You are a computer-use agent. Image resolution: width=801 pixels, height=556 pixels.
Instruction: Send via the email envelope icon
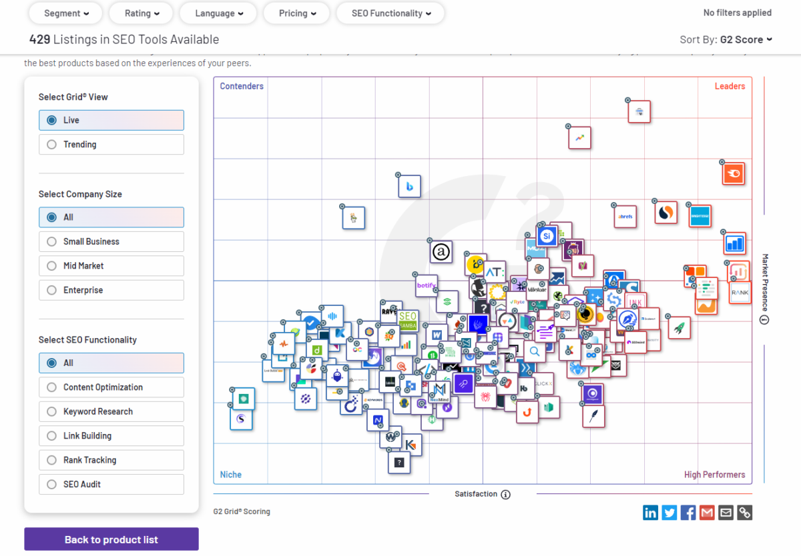726,512
